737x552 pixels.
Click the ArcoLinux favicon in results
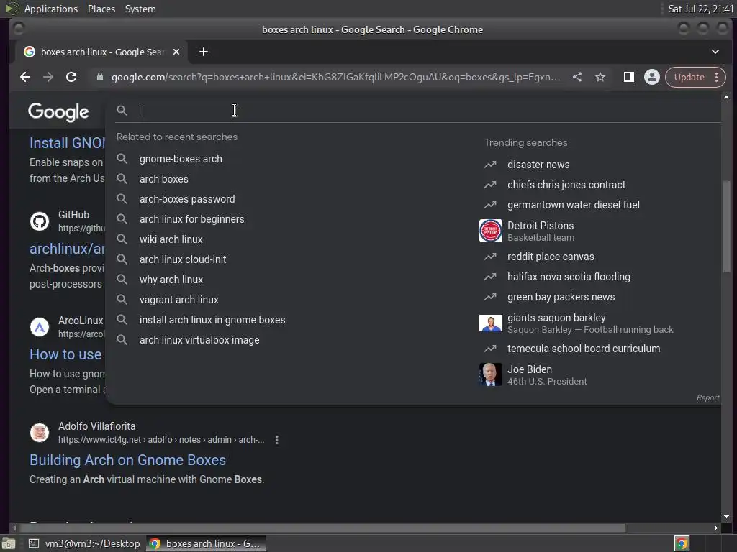(x=40, y=327)
